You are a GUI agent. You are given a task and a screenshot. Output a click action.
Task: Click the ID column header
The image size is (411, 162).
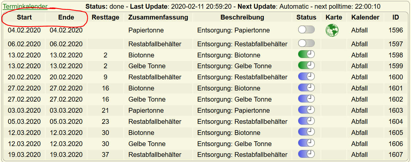point(396,17)
